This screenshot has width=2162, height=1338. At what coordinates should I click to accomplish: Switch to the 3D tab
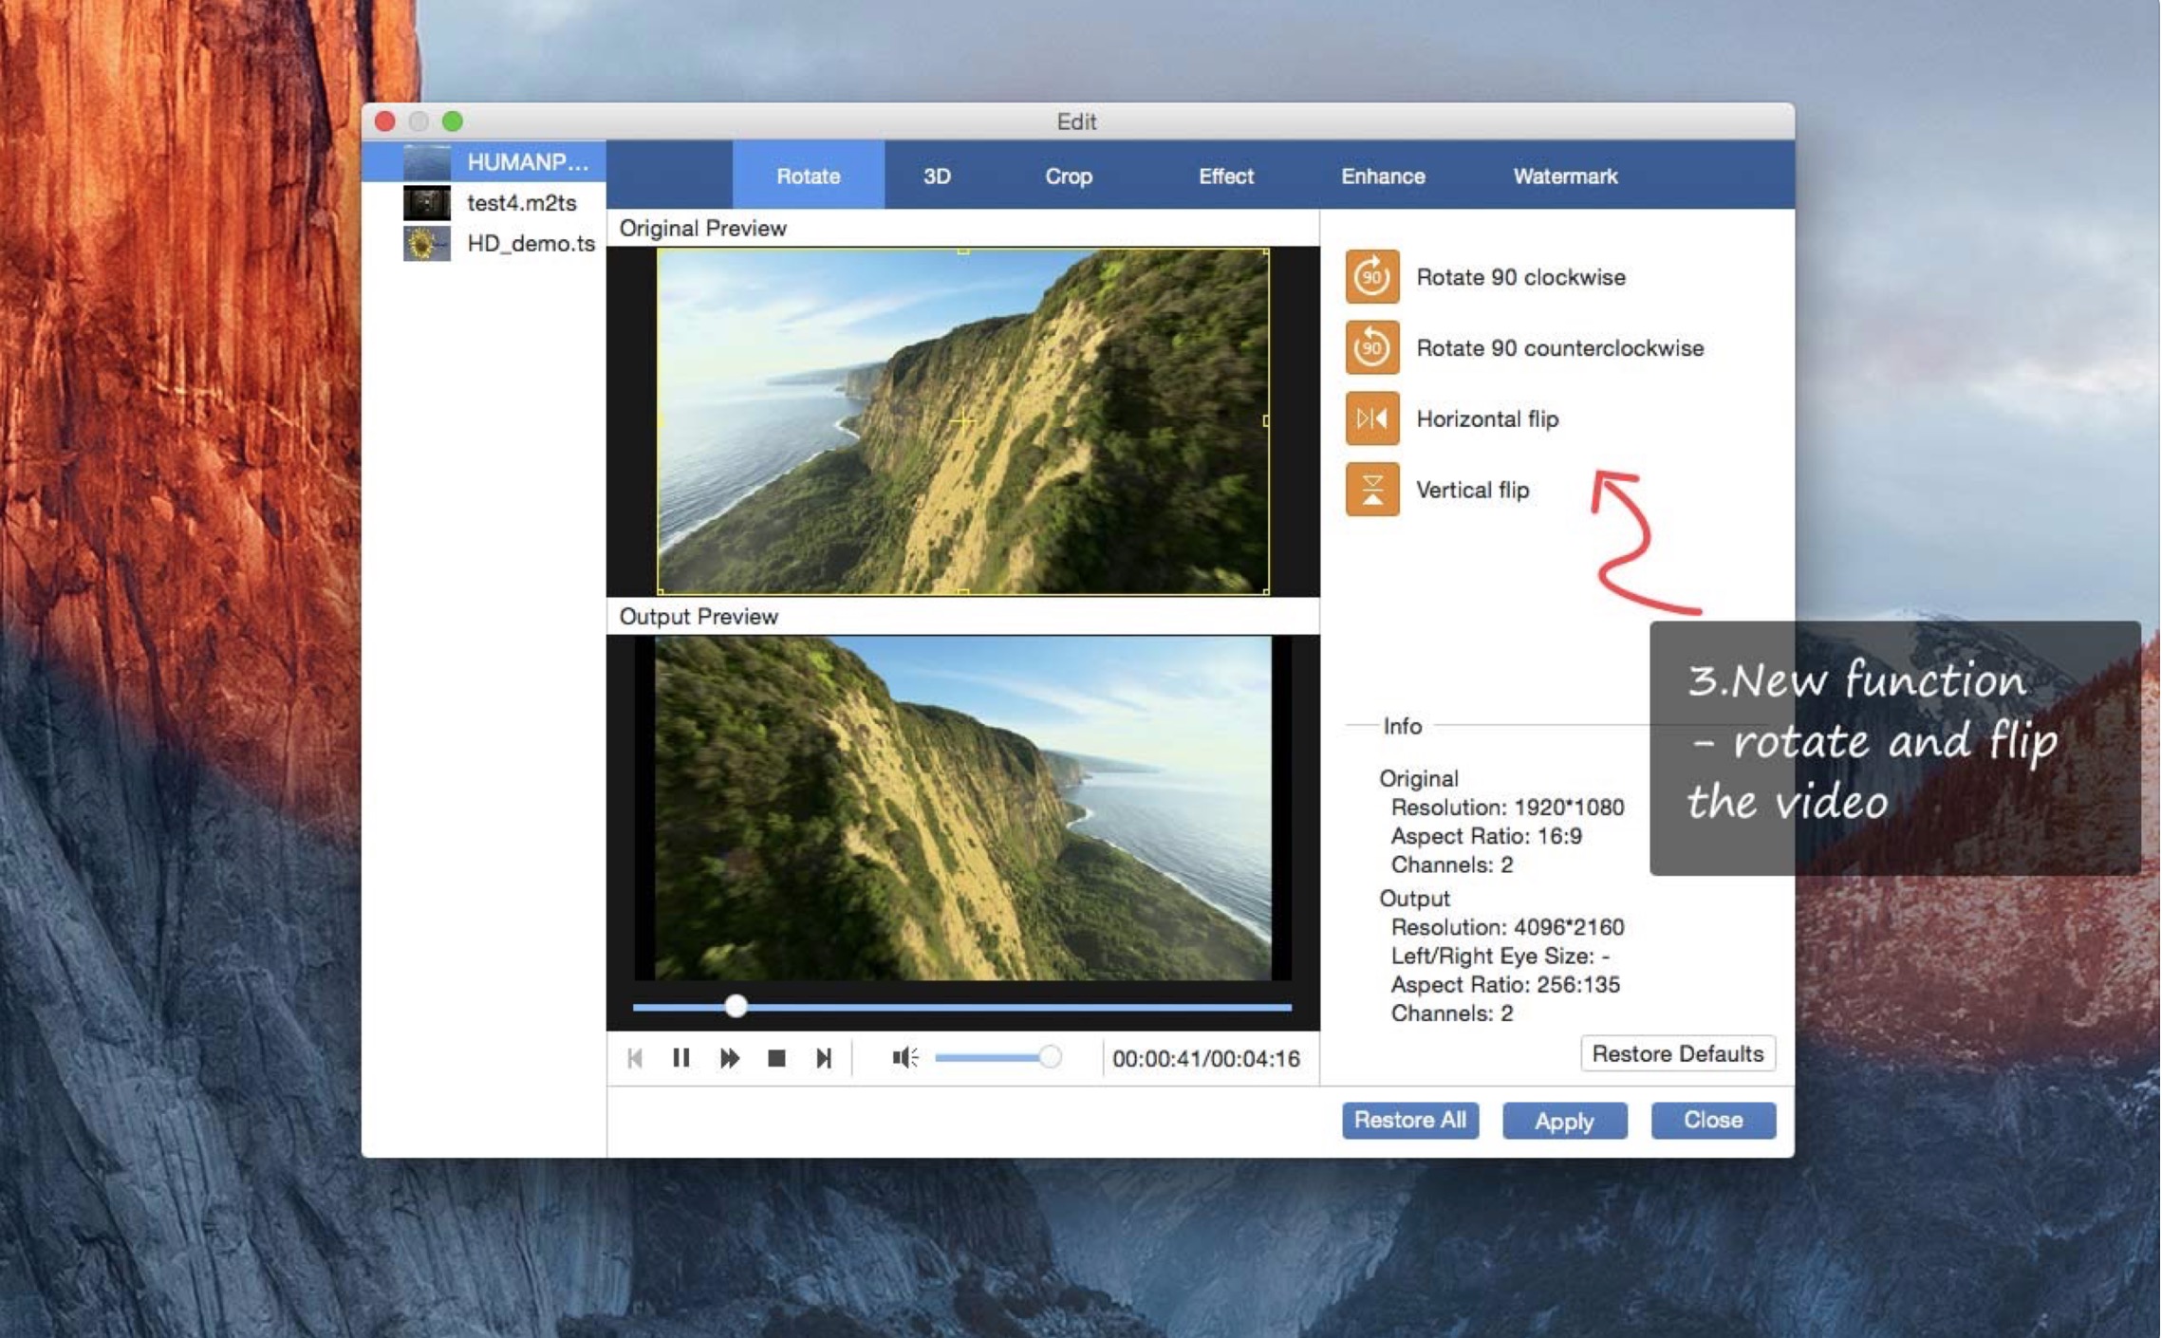[x=937, y=177]
